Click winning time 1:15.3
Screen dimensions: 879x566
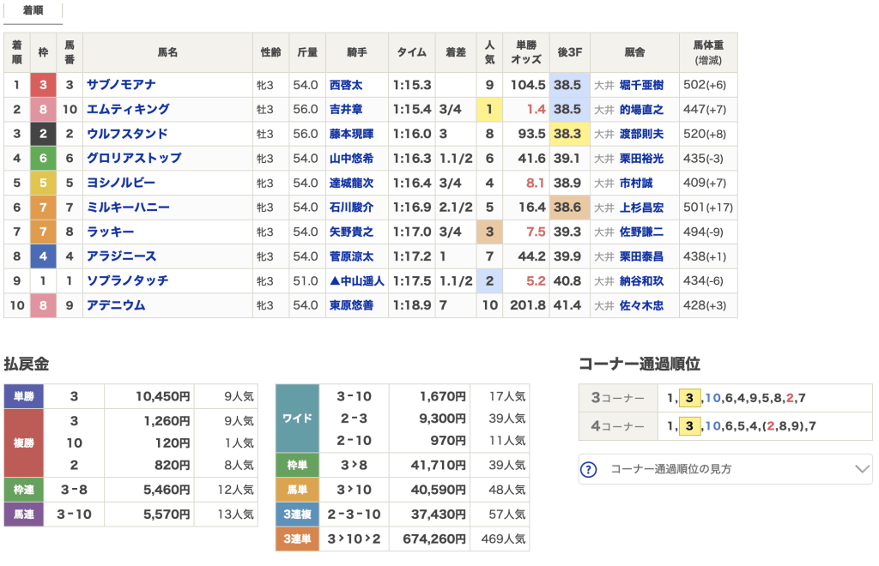click(x=412, y=85)
